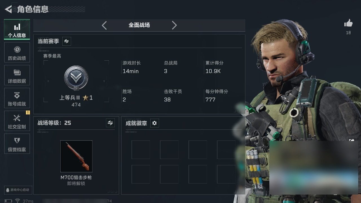
Task: Click the Wi-Fi signal status icon
Action: pyautogui.click(x=17, y=201)
